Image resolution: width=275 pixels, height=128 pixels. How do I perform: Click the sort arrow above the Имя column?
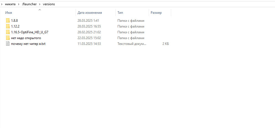coord(40,10)
